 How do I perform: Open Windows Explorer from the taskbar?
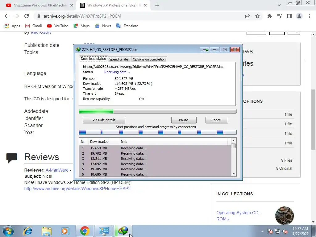pyautogui.click(x=47, y=231)
